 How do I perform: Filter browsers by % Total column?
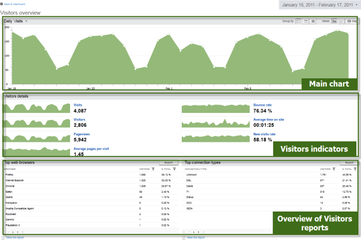pos(174,168)
